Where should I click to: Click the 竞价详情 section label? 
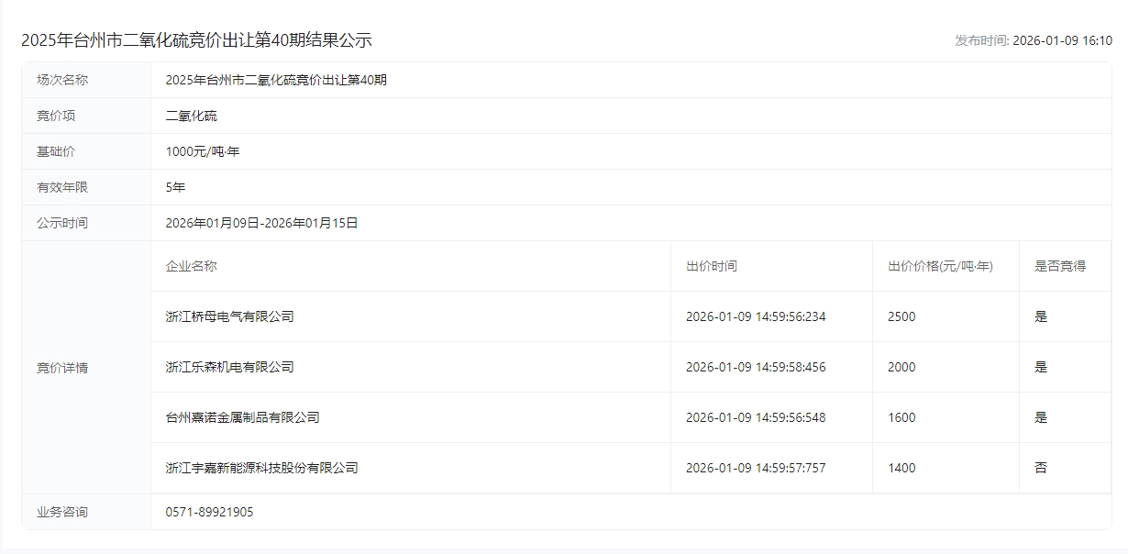[x=62, y=368]
